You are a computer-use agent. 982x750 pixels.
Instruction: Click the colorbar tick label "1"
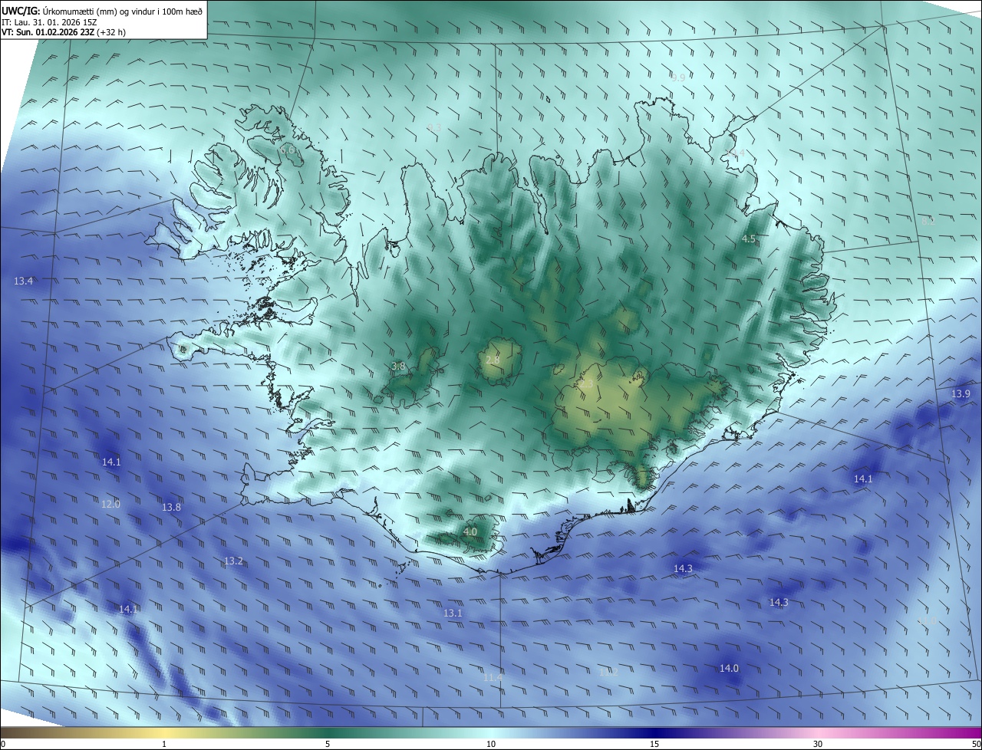tap(164, 744)
